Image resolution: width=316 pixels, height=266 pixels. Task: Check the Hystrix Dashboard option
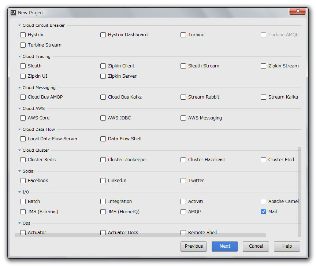click(x=103, y=35)
